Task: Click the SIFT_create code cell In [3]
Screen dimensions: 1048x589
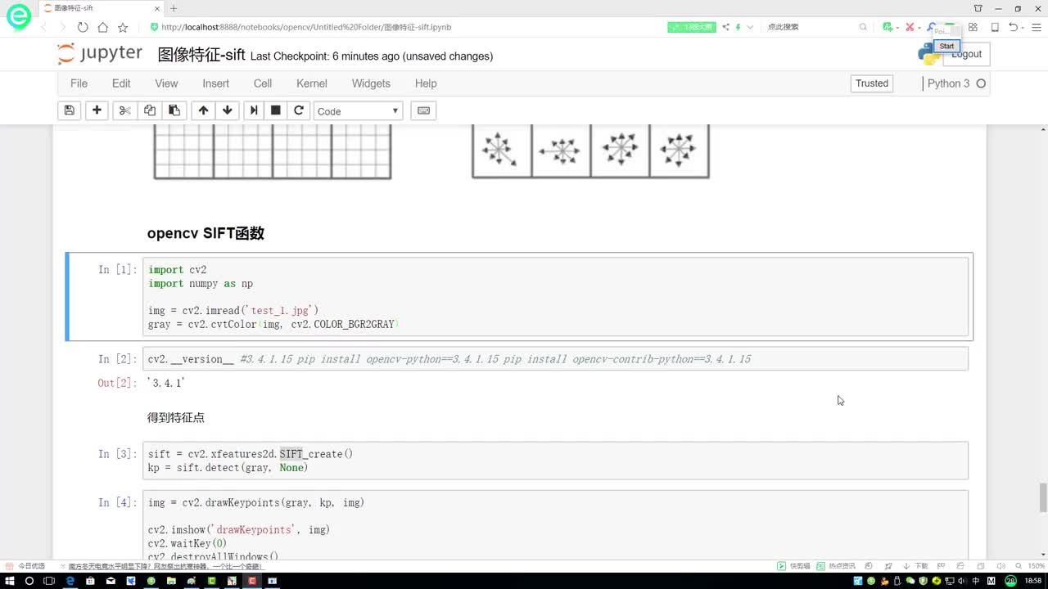Action: click(555, 461)
